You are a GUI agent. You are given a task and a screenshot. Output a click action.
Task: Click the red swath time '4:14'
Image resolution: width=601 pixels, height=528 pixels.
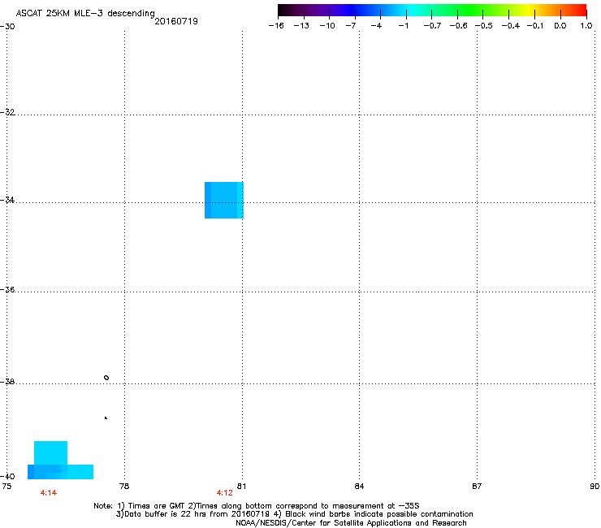[x=49, y=493]
